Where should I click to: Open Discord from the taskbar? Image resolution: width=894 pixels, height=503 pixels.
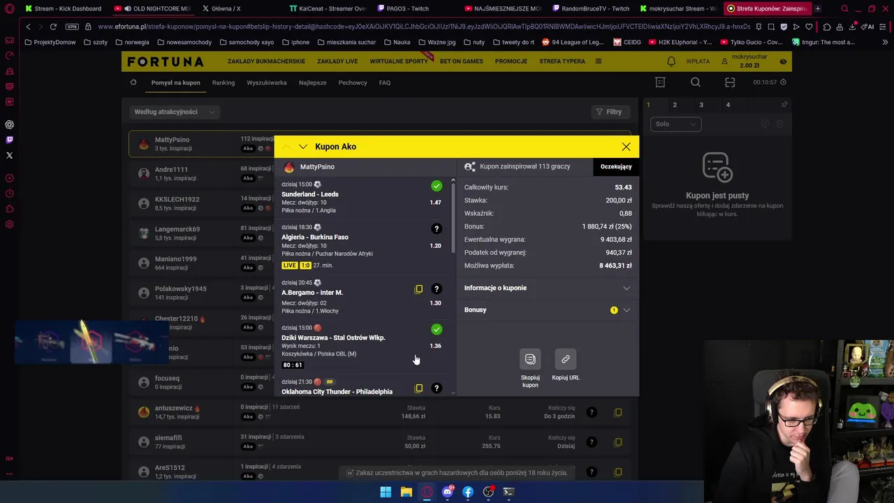(447, 492)
